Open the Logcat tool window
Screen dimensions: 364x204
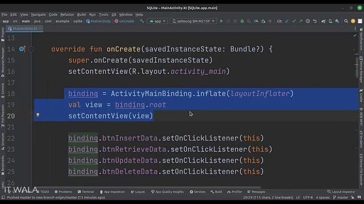[x=138, y=192]
